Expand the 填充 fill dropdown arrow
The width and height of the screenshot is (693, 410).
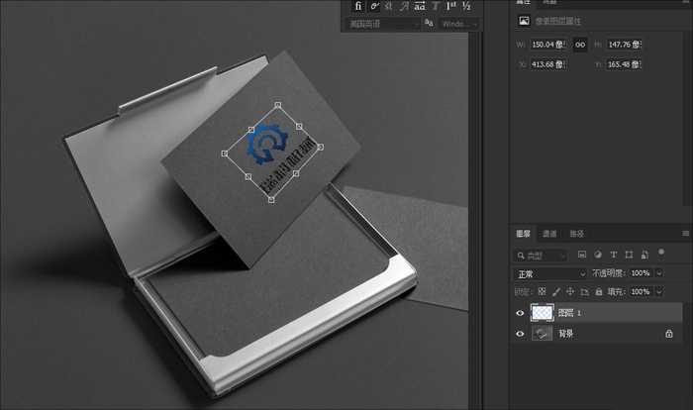click(659, 292)
